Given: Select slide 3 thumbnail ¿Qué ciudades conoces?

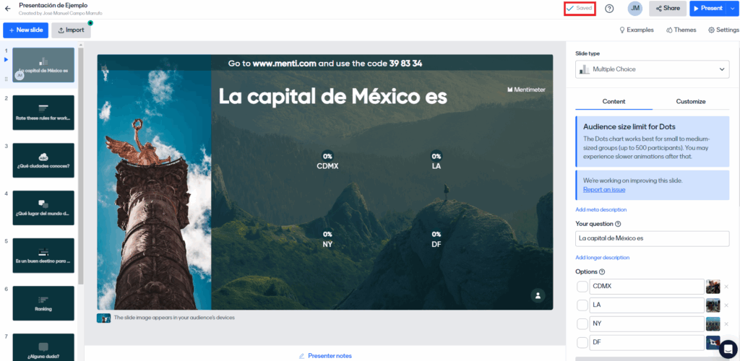Looking at the screenshot, I should (43, 160).
